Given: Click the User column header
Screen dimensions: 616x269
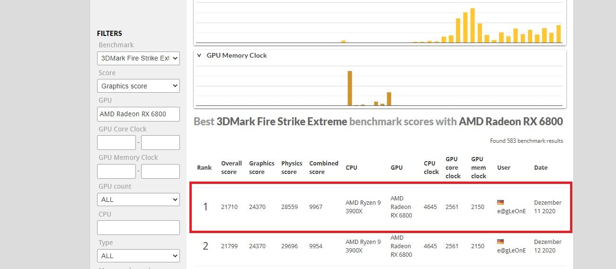Looking at the screenshot, I should tap(504, 167).
